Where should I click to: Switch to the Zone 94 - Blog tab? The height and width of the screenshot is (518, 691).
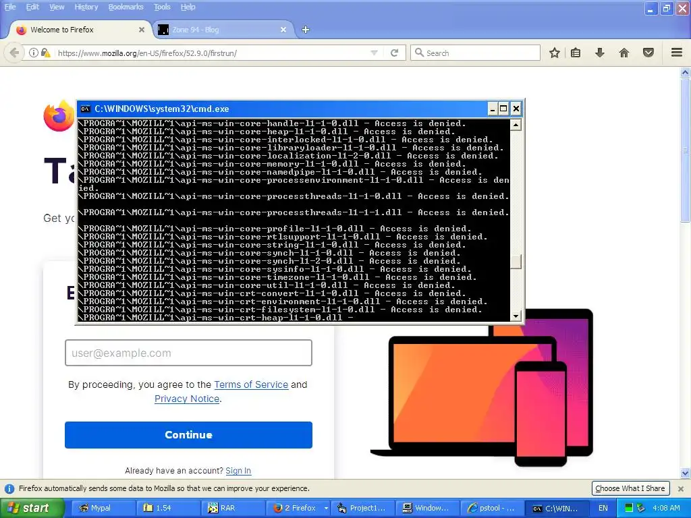click(x=224, y=30)
